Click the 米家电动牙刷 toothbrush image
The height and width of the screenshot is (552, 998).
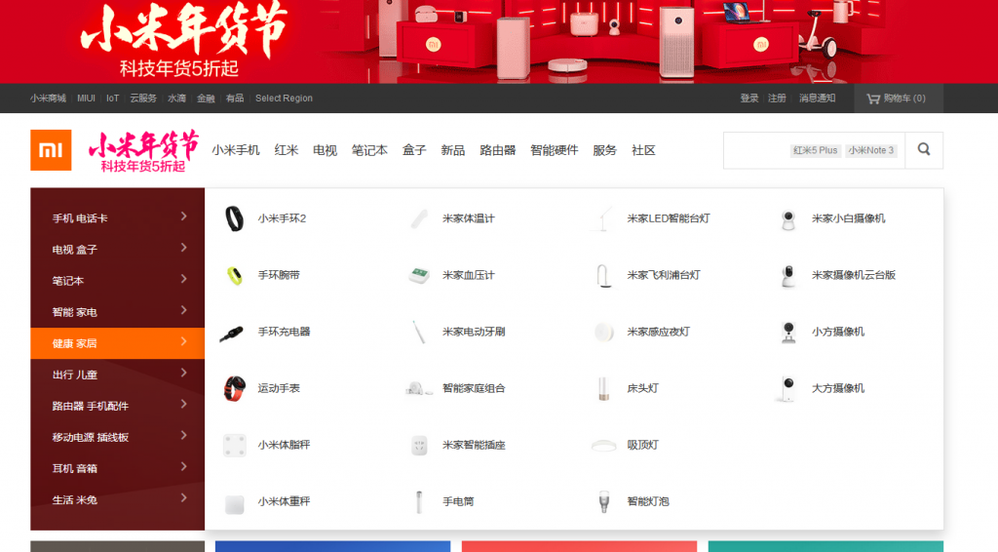click(x=419, y=332)
